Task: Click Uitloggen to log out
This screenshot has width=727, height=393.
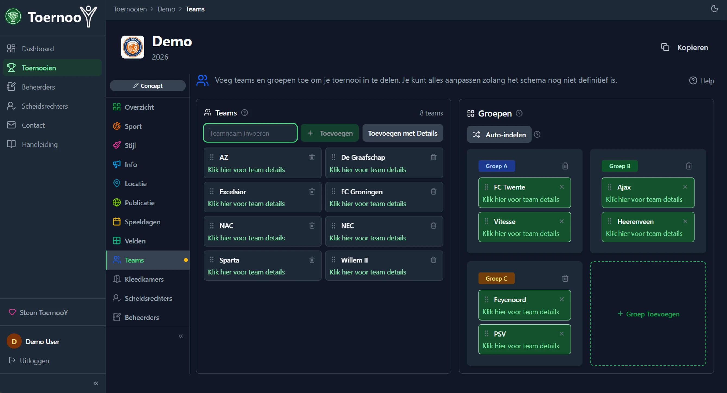Action: click(29, 360)
